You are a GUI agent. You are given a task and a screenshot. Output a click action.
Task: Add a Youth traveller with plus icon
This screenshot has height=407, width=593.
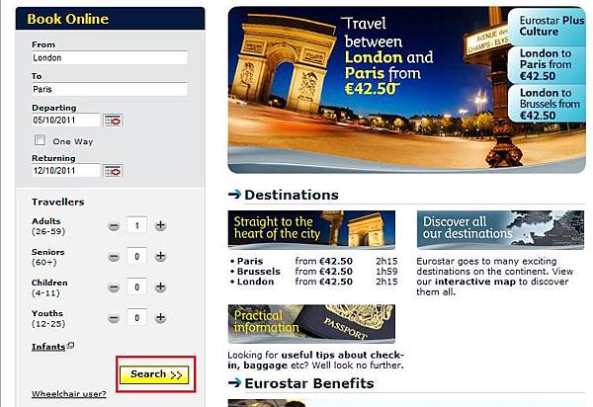tap(161, 317)
